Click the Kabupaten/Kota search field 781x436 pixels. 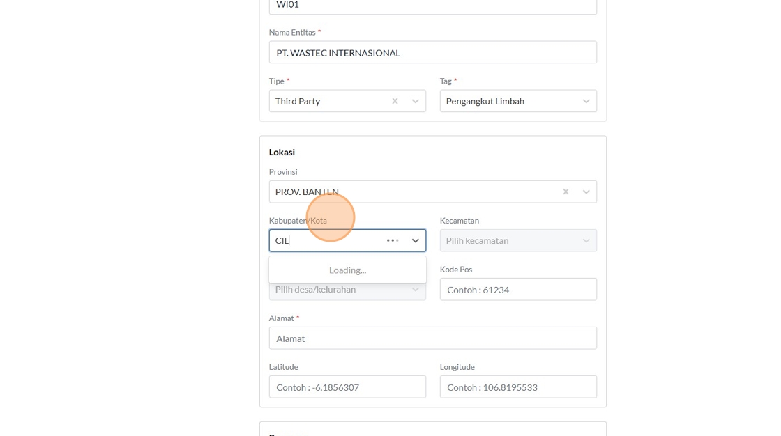point(328,240)
